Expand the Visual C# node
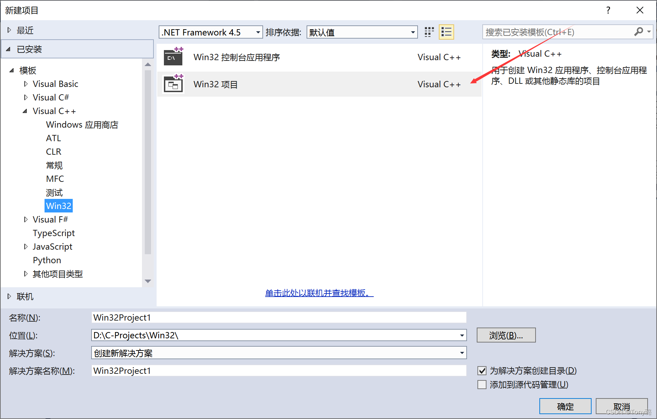657x419 pixels. (x=26, y=97)
